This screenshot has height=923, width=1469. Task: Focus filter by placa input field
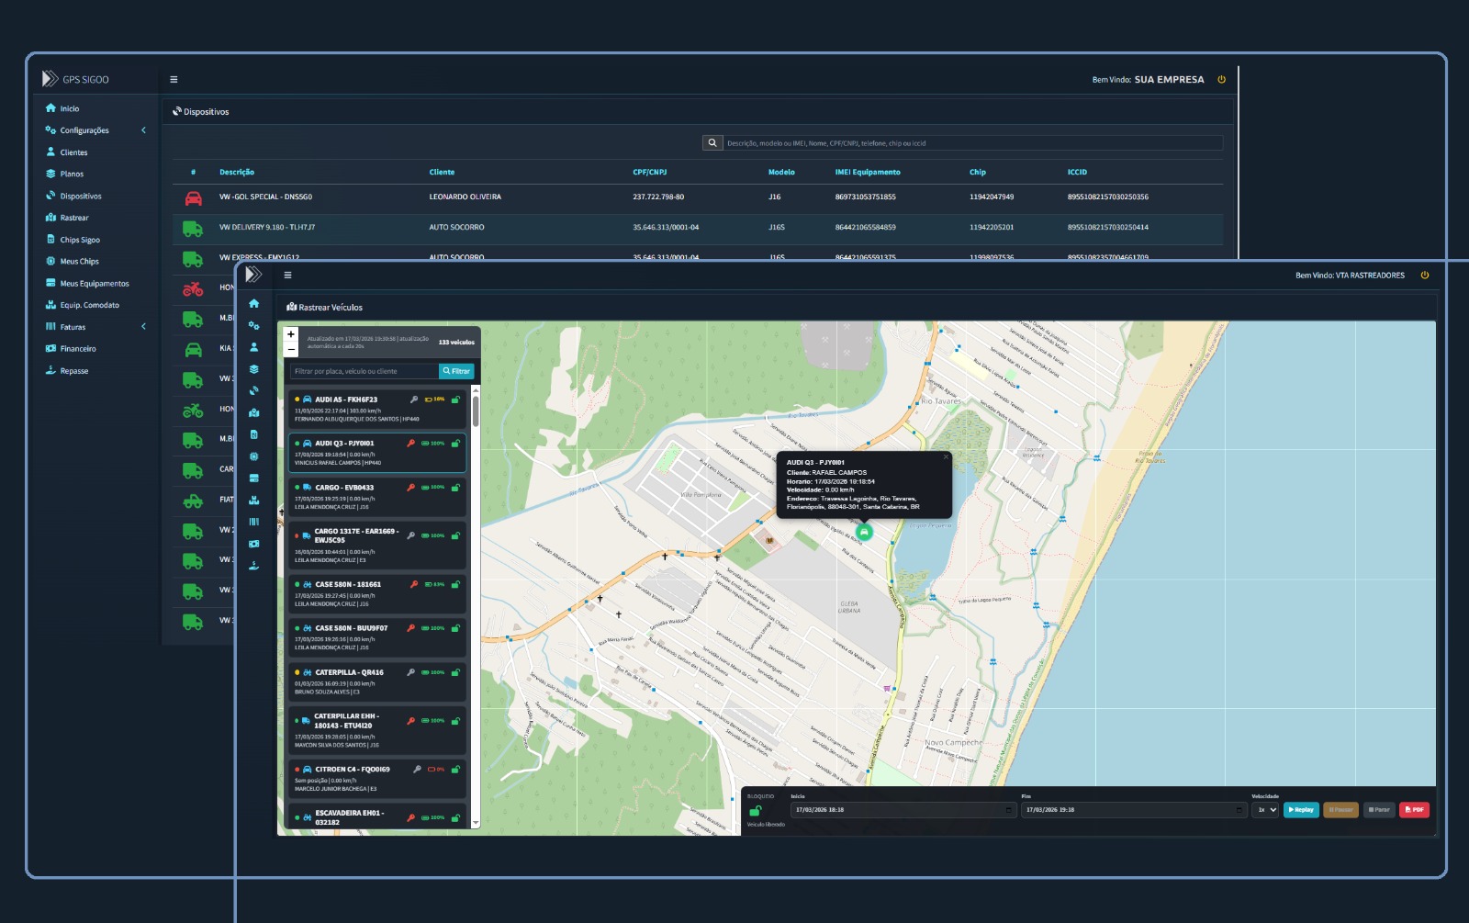(364, 371)
